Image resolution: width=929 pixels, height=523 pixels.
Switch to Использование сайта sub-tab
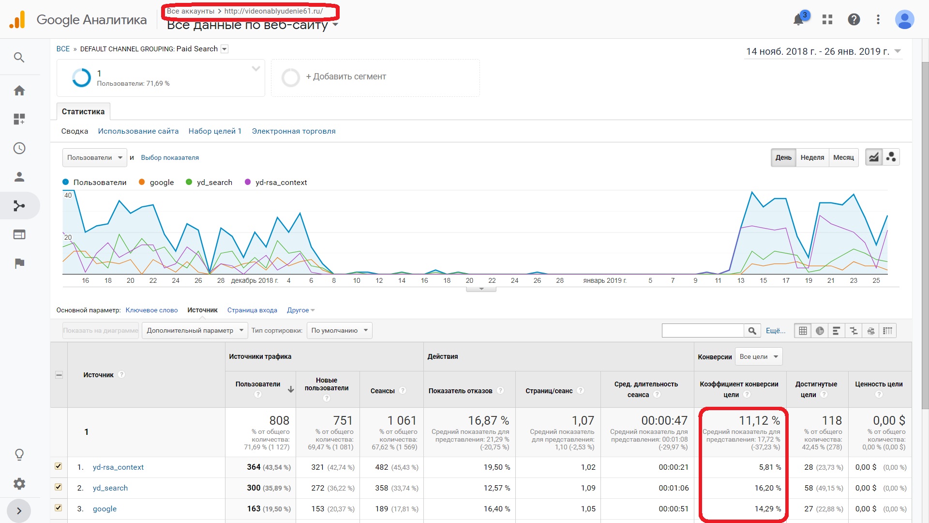[x=138, y=131]
